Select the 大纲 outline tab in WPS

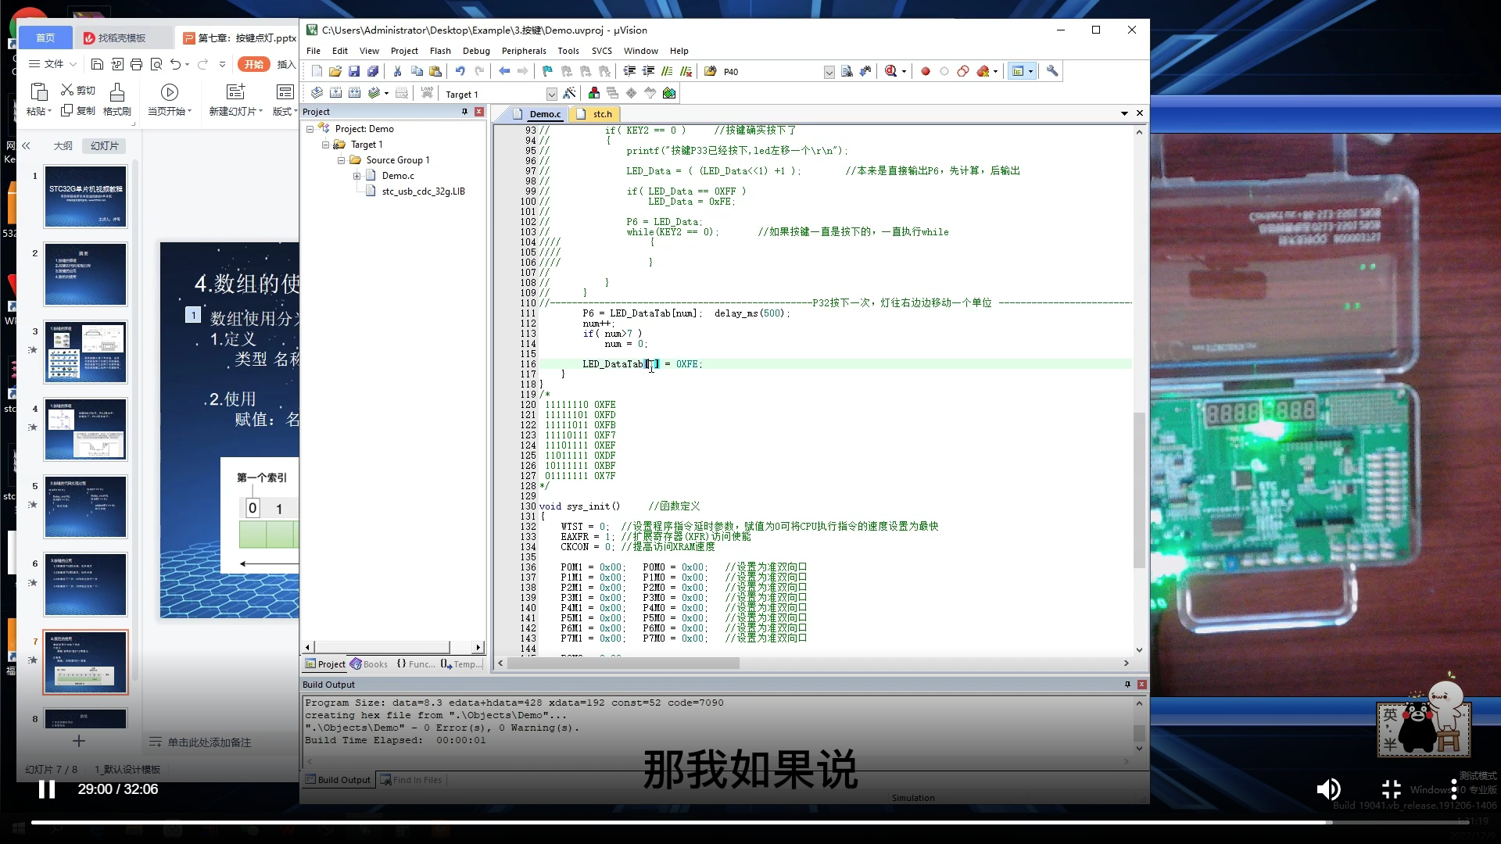[x=63, y=146]
